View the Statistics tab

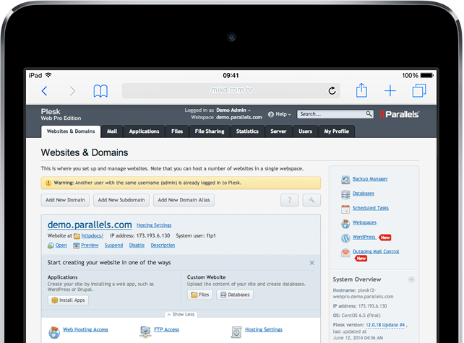click(247, 131)
